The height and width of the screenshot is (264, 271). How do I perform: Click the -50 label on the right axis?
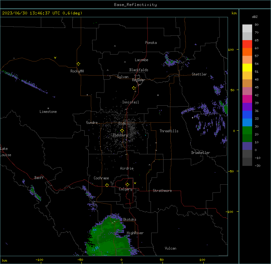pos(231,171)
